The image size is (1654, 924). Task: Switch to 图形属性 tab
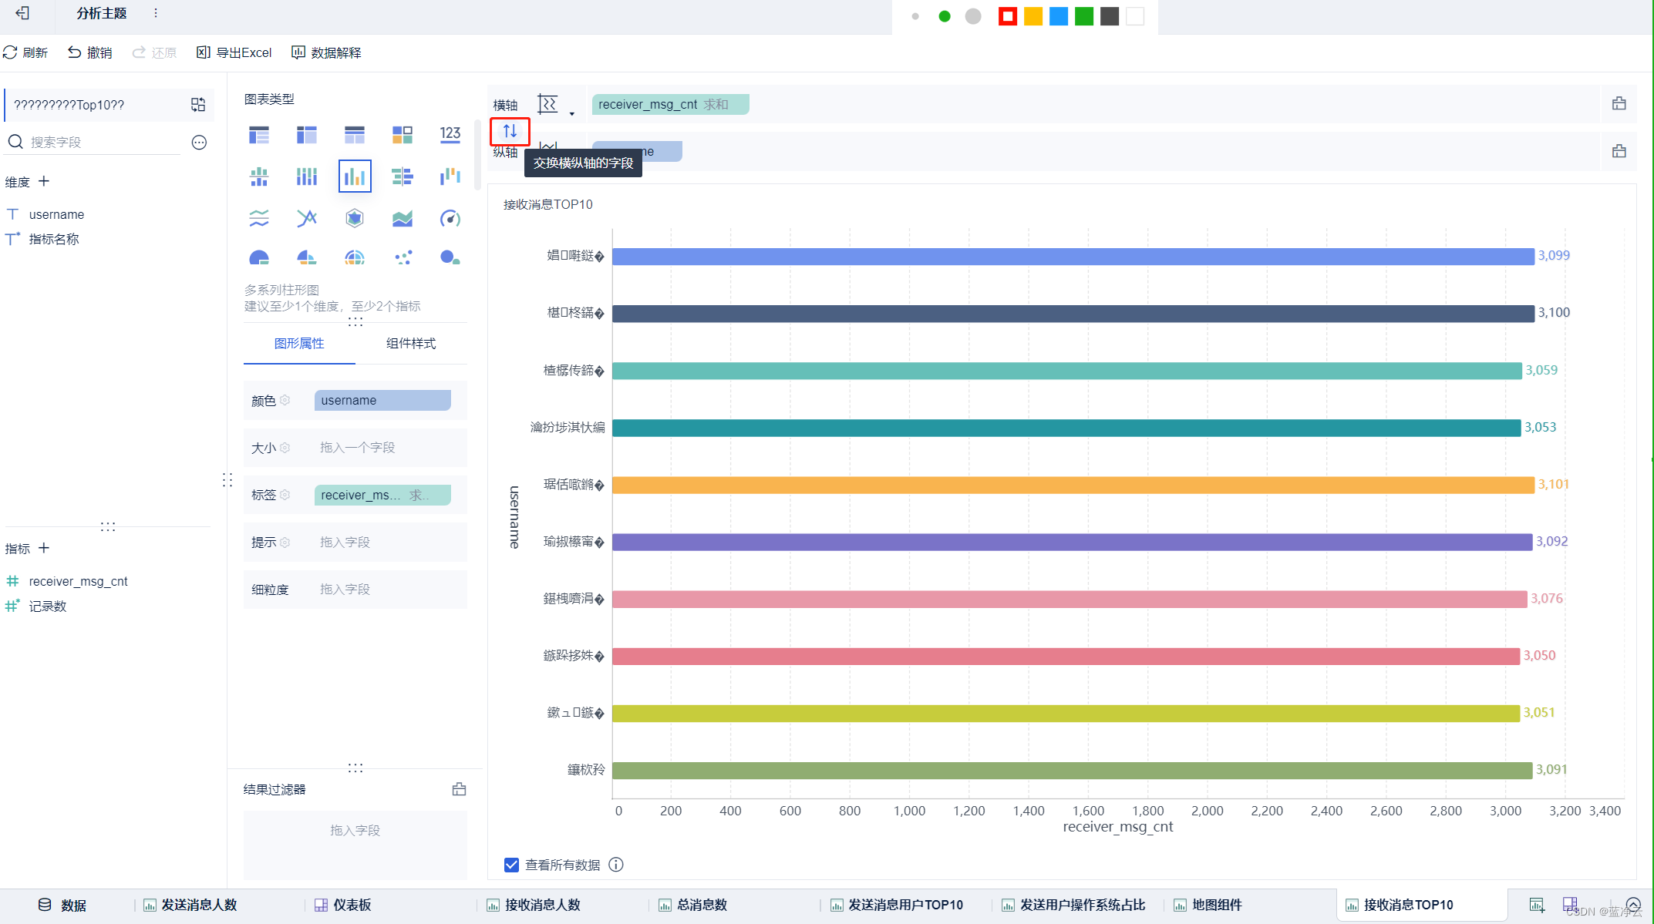tap(298, 343)
